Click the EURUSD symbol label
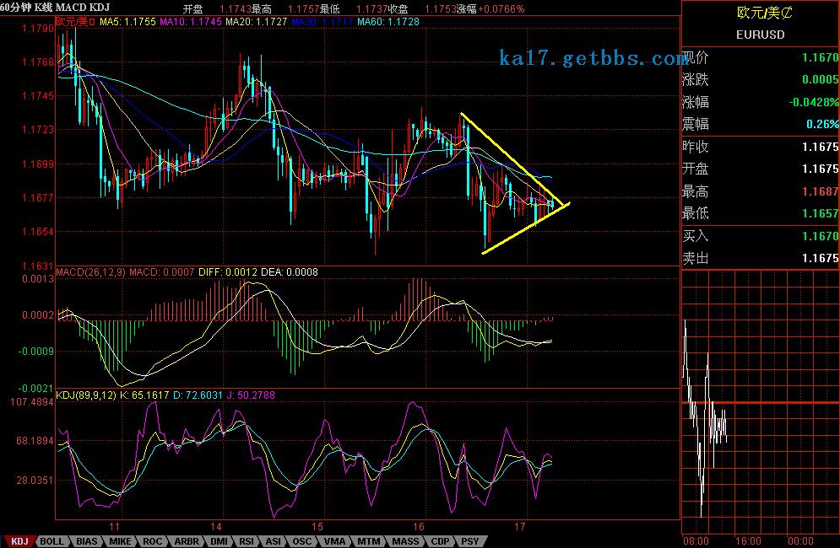The height and width of the screenshot is (548, 840). pos(760,35)
